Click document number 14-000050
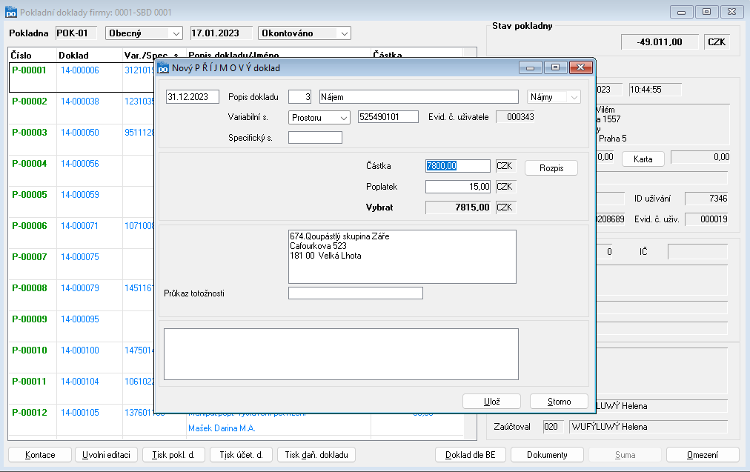The height and width of the screenshot is (472, 750). tap(80, 133)
